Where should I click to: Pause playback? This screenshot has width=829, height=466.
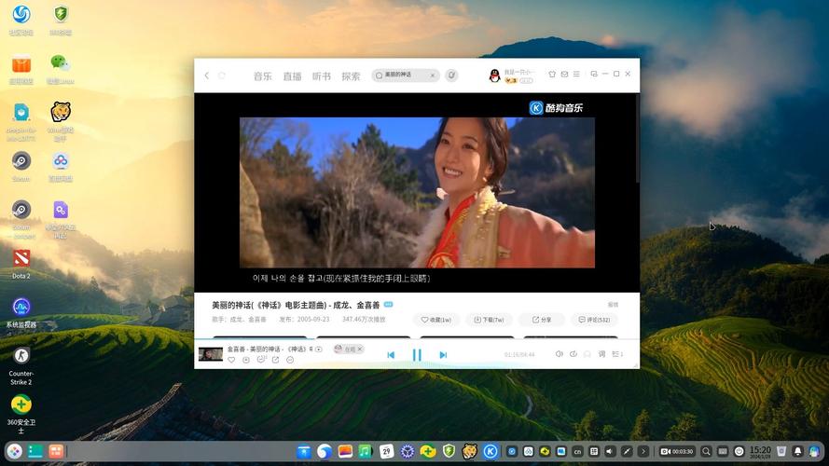click(x=417, y=355)
